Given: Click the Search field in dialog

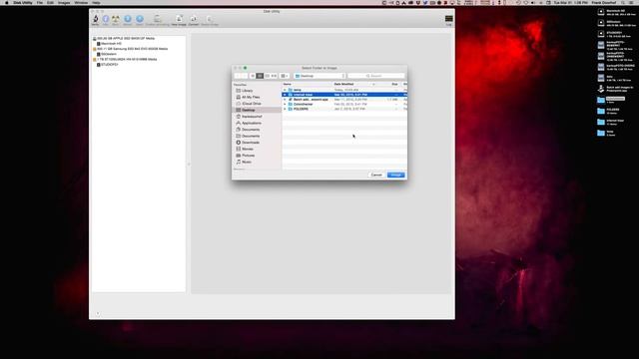Looking at the screenshot, I should (376, 76).
